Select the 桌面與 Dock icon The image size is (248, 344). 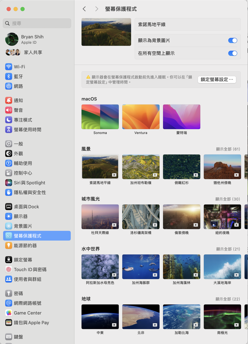[9, 206]
